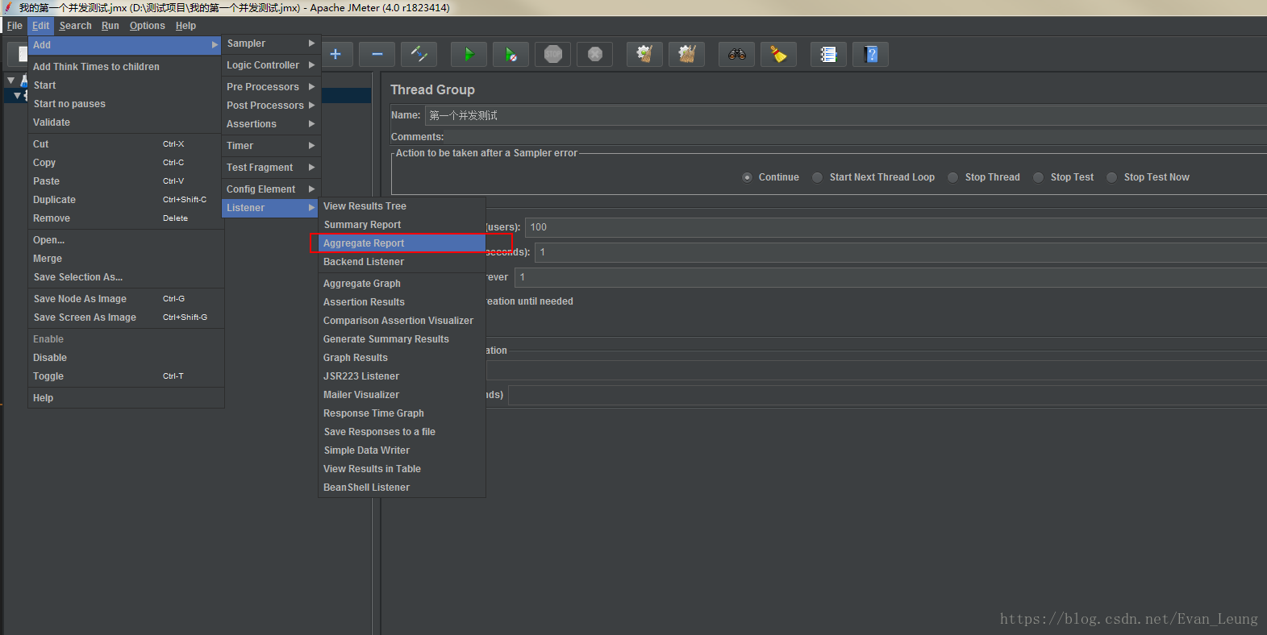Image resolution: width=1267 pixels, height=635 pixels.
Task: Click the Shutdown round X icon
Action: click(x=594, y=54)
